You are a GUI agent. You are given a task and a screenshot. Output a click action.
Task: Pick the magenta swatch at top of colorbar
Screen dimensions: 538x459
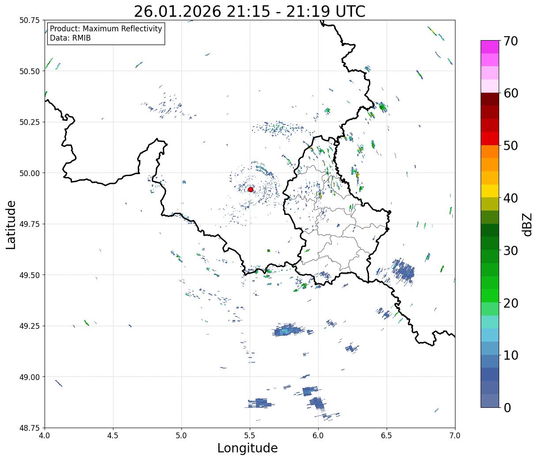click(490, 47)
